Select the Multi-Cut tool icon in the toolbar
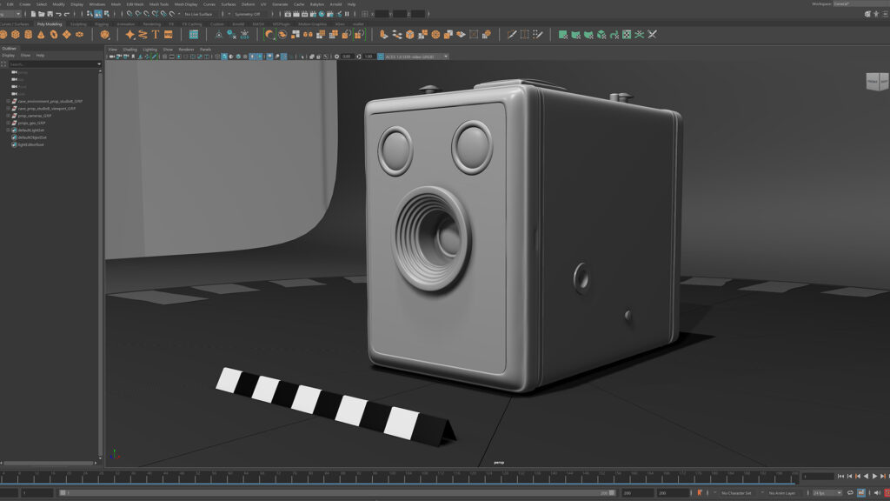Viewport: 890px width, 501px height. tap(513, 35)
